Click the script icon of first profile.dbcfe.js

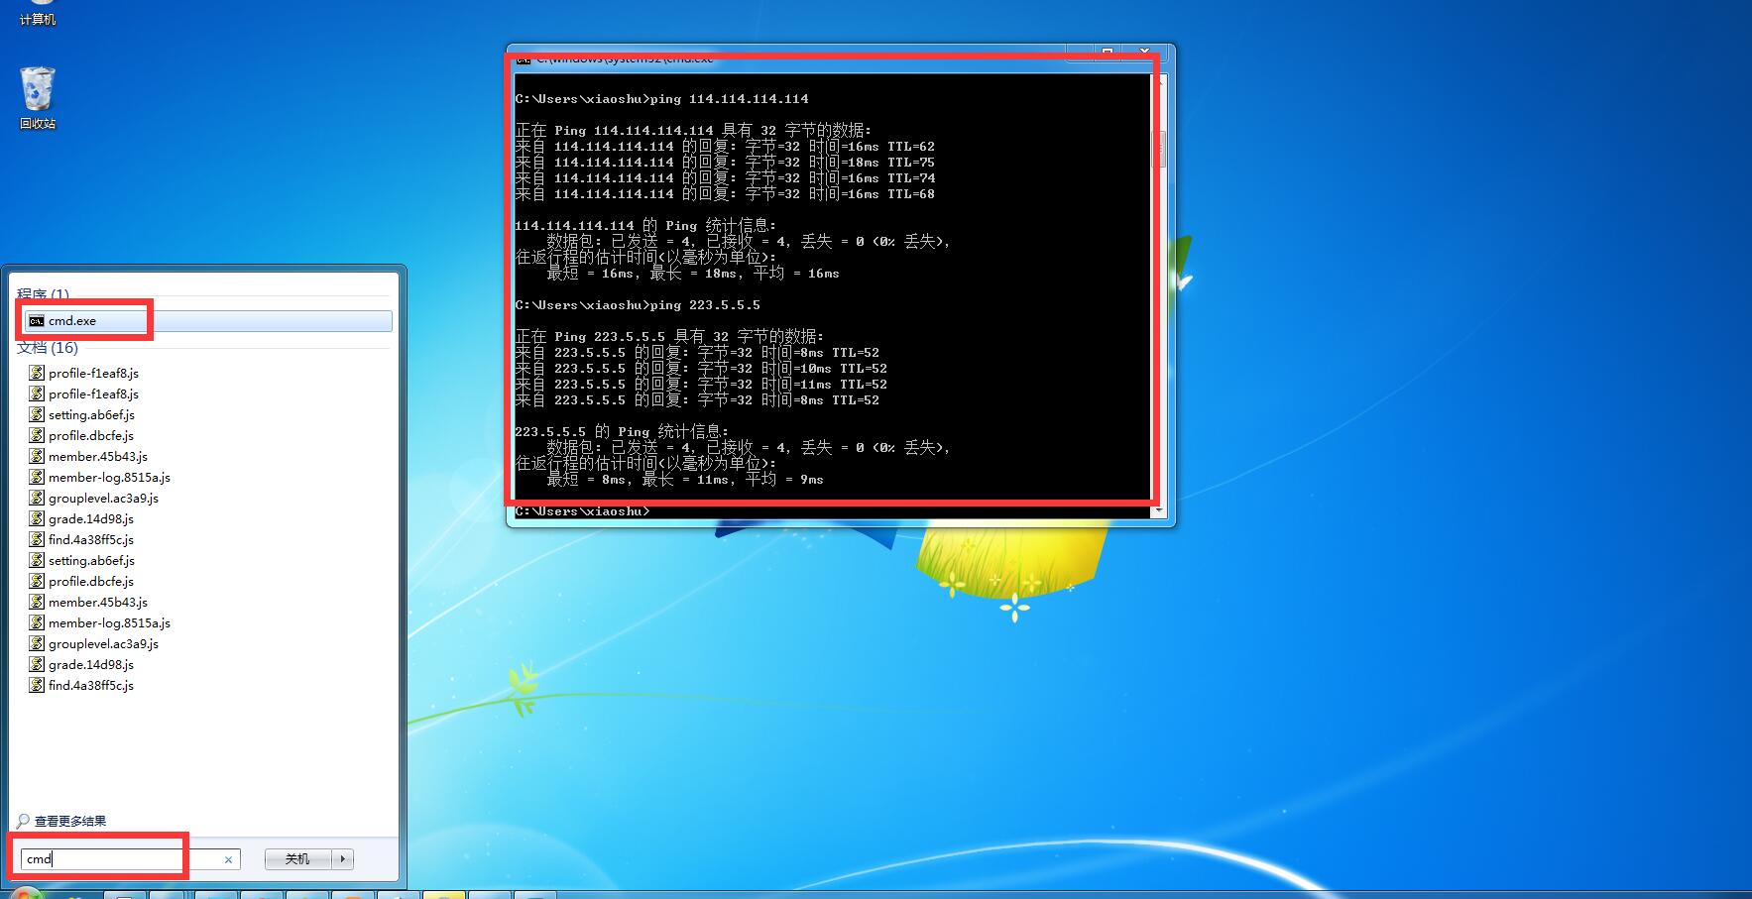pyautogui.click(x=37, y=435)
